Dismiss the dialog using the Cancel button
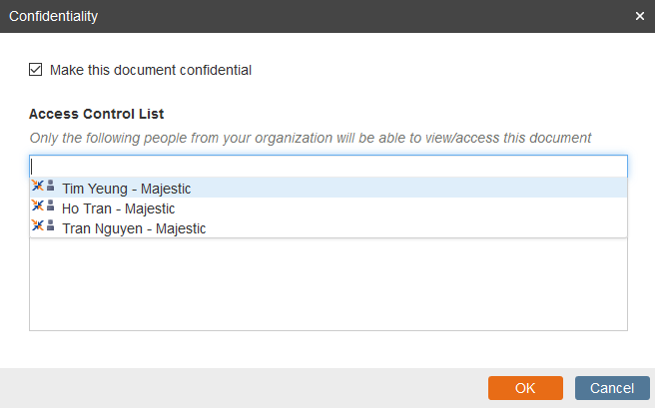The image size is (655, 408). tap(612, 388)
